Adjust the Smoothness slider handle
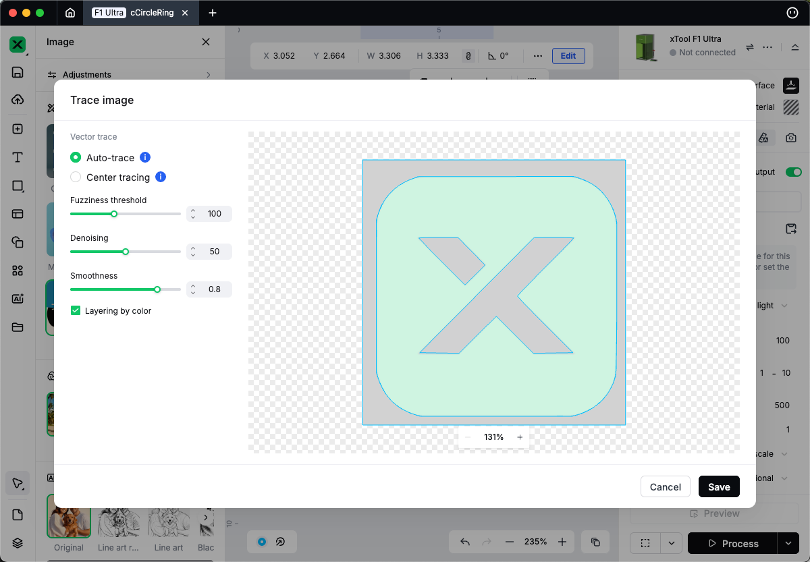 (157, 289)
